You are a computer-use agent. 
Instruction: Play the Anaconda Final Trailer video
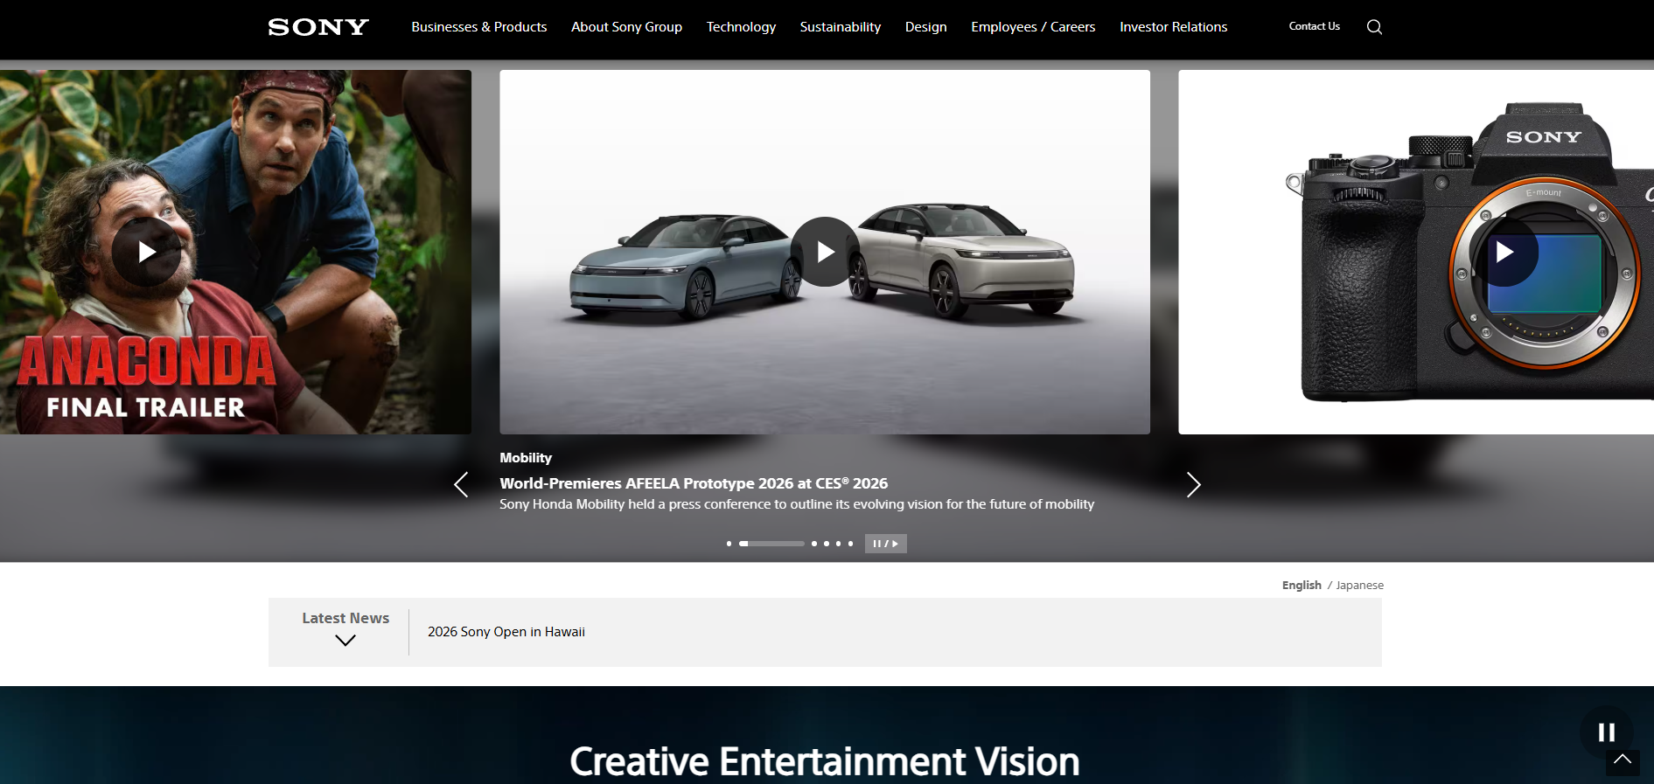coord(146,253)
